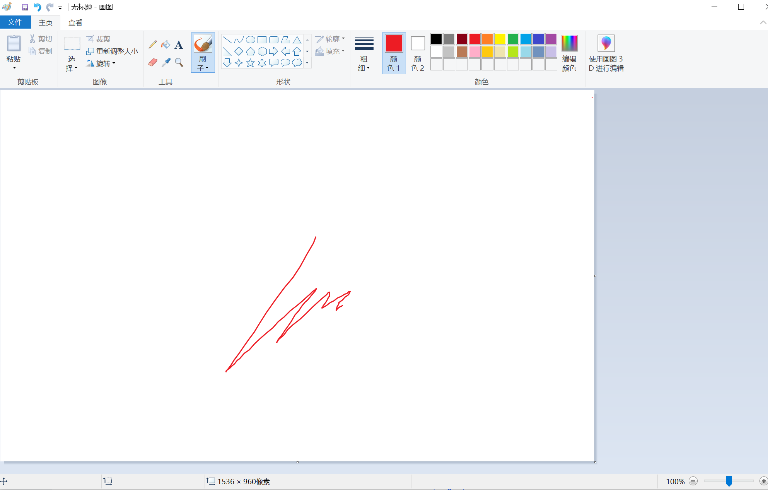This screenshot has width=768, height=490.
Task: Expand the shape Outline dropdown
Action: coord(330,39)
